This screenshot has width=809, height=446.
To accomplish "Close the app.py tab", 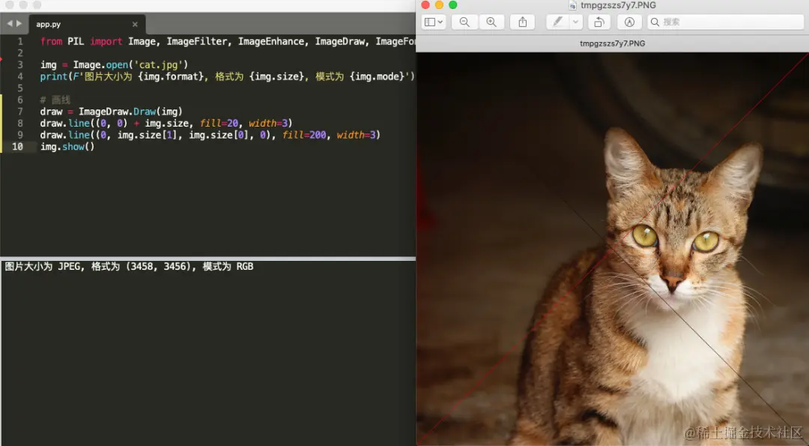I will pos(135,24).
